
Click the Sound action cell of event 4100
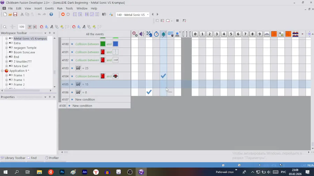pyautogui.click(x=142, y=44)
